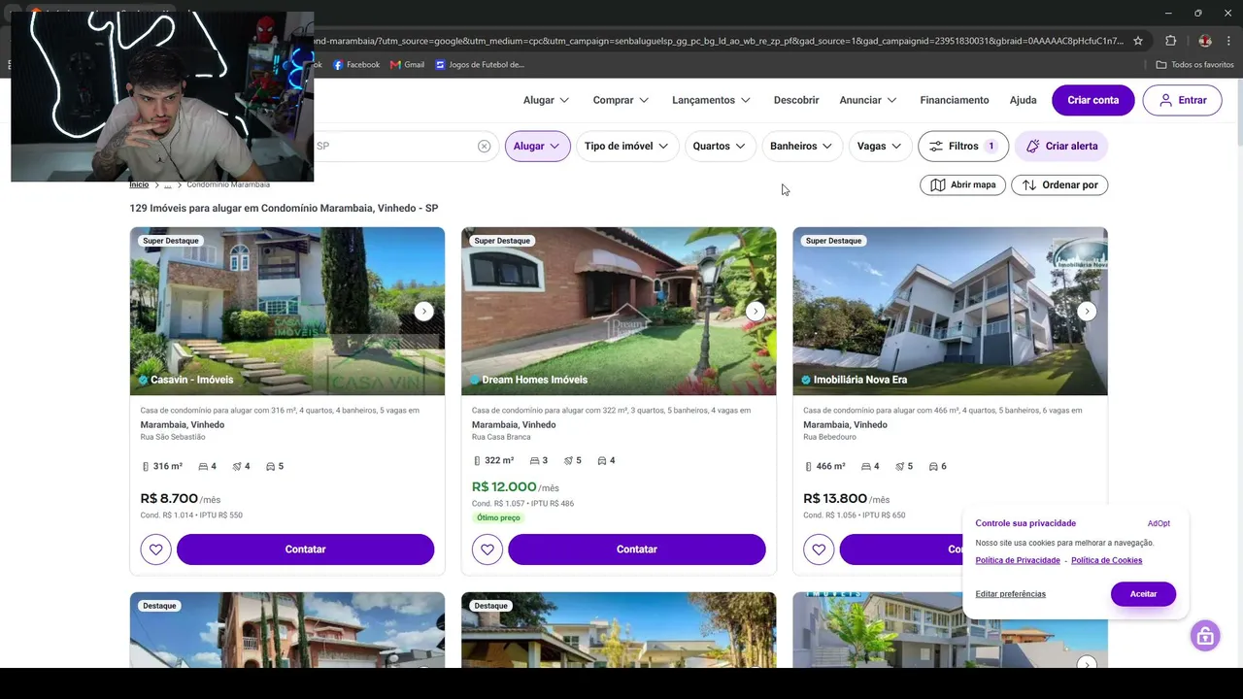The height and width of the screenshot is (699, 1243).
Task: Click Abrir mapa button
Action: coord(963,185)
